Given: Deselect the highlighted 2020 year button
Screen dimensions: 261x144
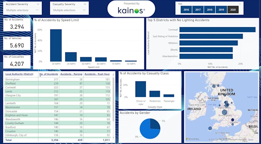Looking at the screenshot, I should [x=233, y=10].
